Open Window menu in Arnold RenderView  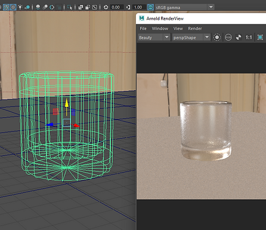point(160,29)
